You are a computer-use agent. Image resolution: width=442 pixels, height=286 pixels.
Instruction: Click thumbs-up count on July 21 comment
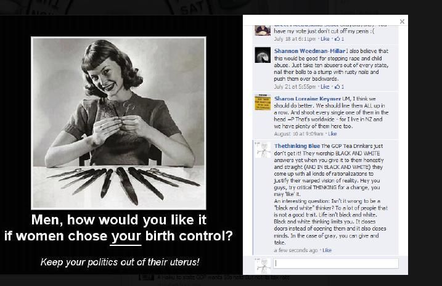tap(339, 87)
